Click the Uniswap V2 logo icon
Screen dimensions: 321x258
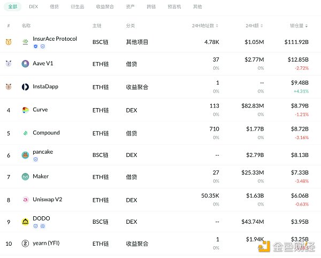pos(25,200)
